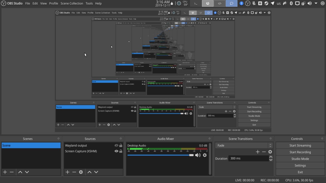The image size is (326, 183).
Task: Remove the transition in Scene Transitions panel
Action: click(264, 152)
